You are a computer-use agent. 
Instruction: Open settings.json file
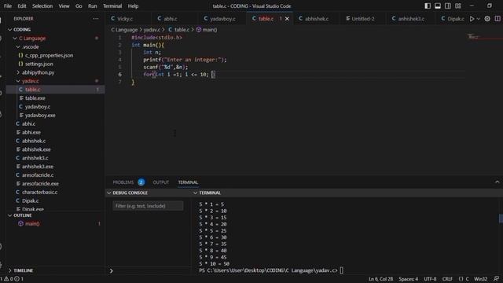click(x=39, y=64)
